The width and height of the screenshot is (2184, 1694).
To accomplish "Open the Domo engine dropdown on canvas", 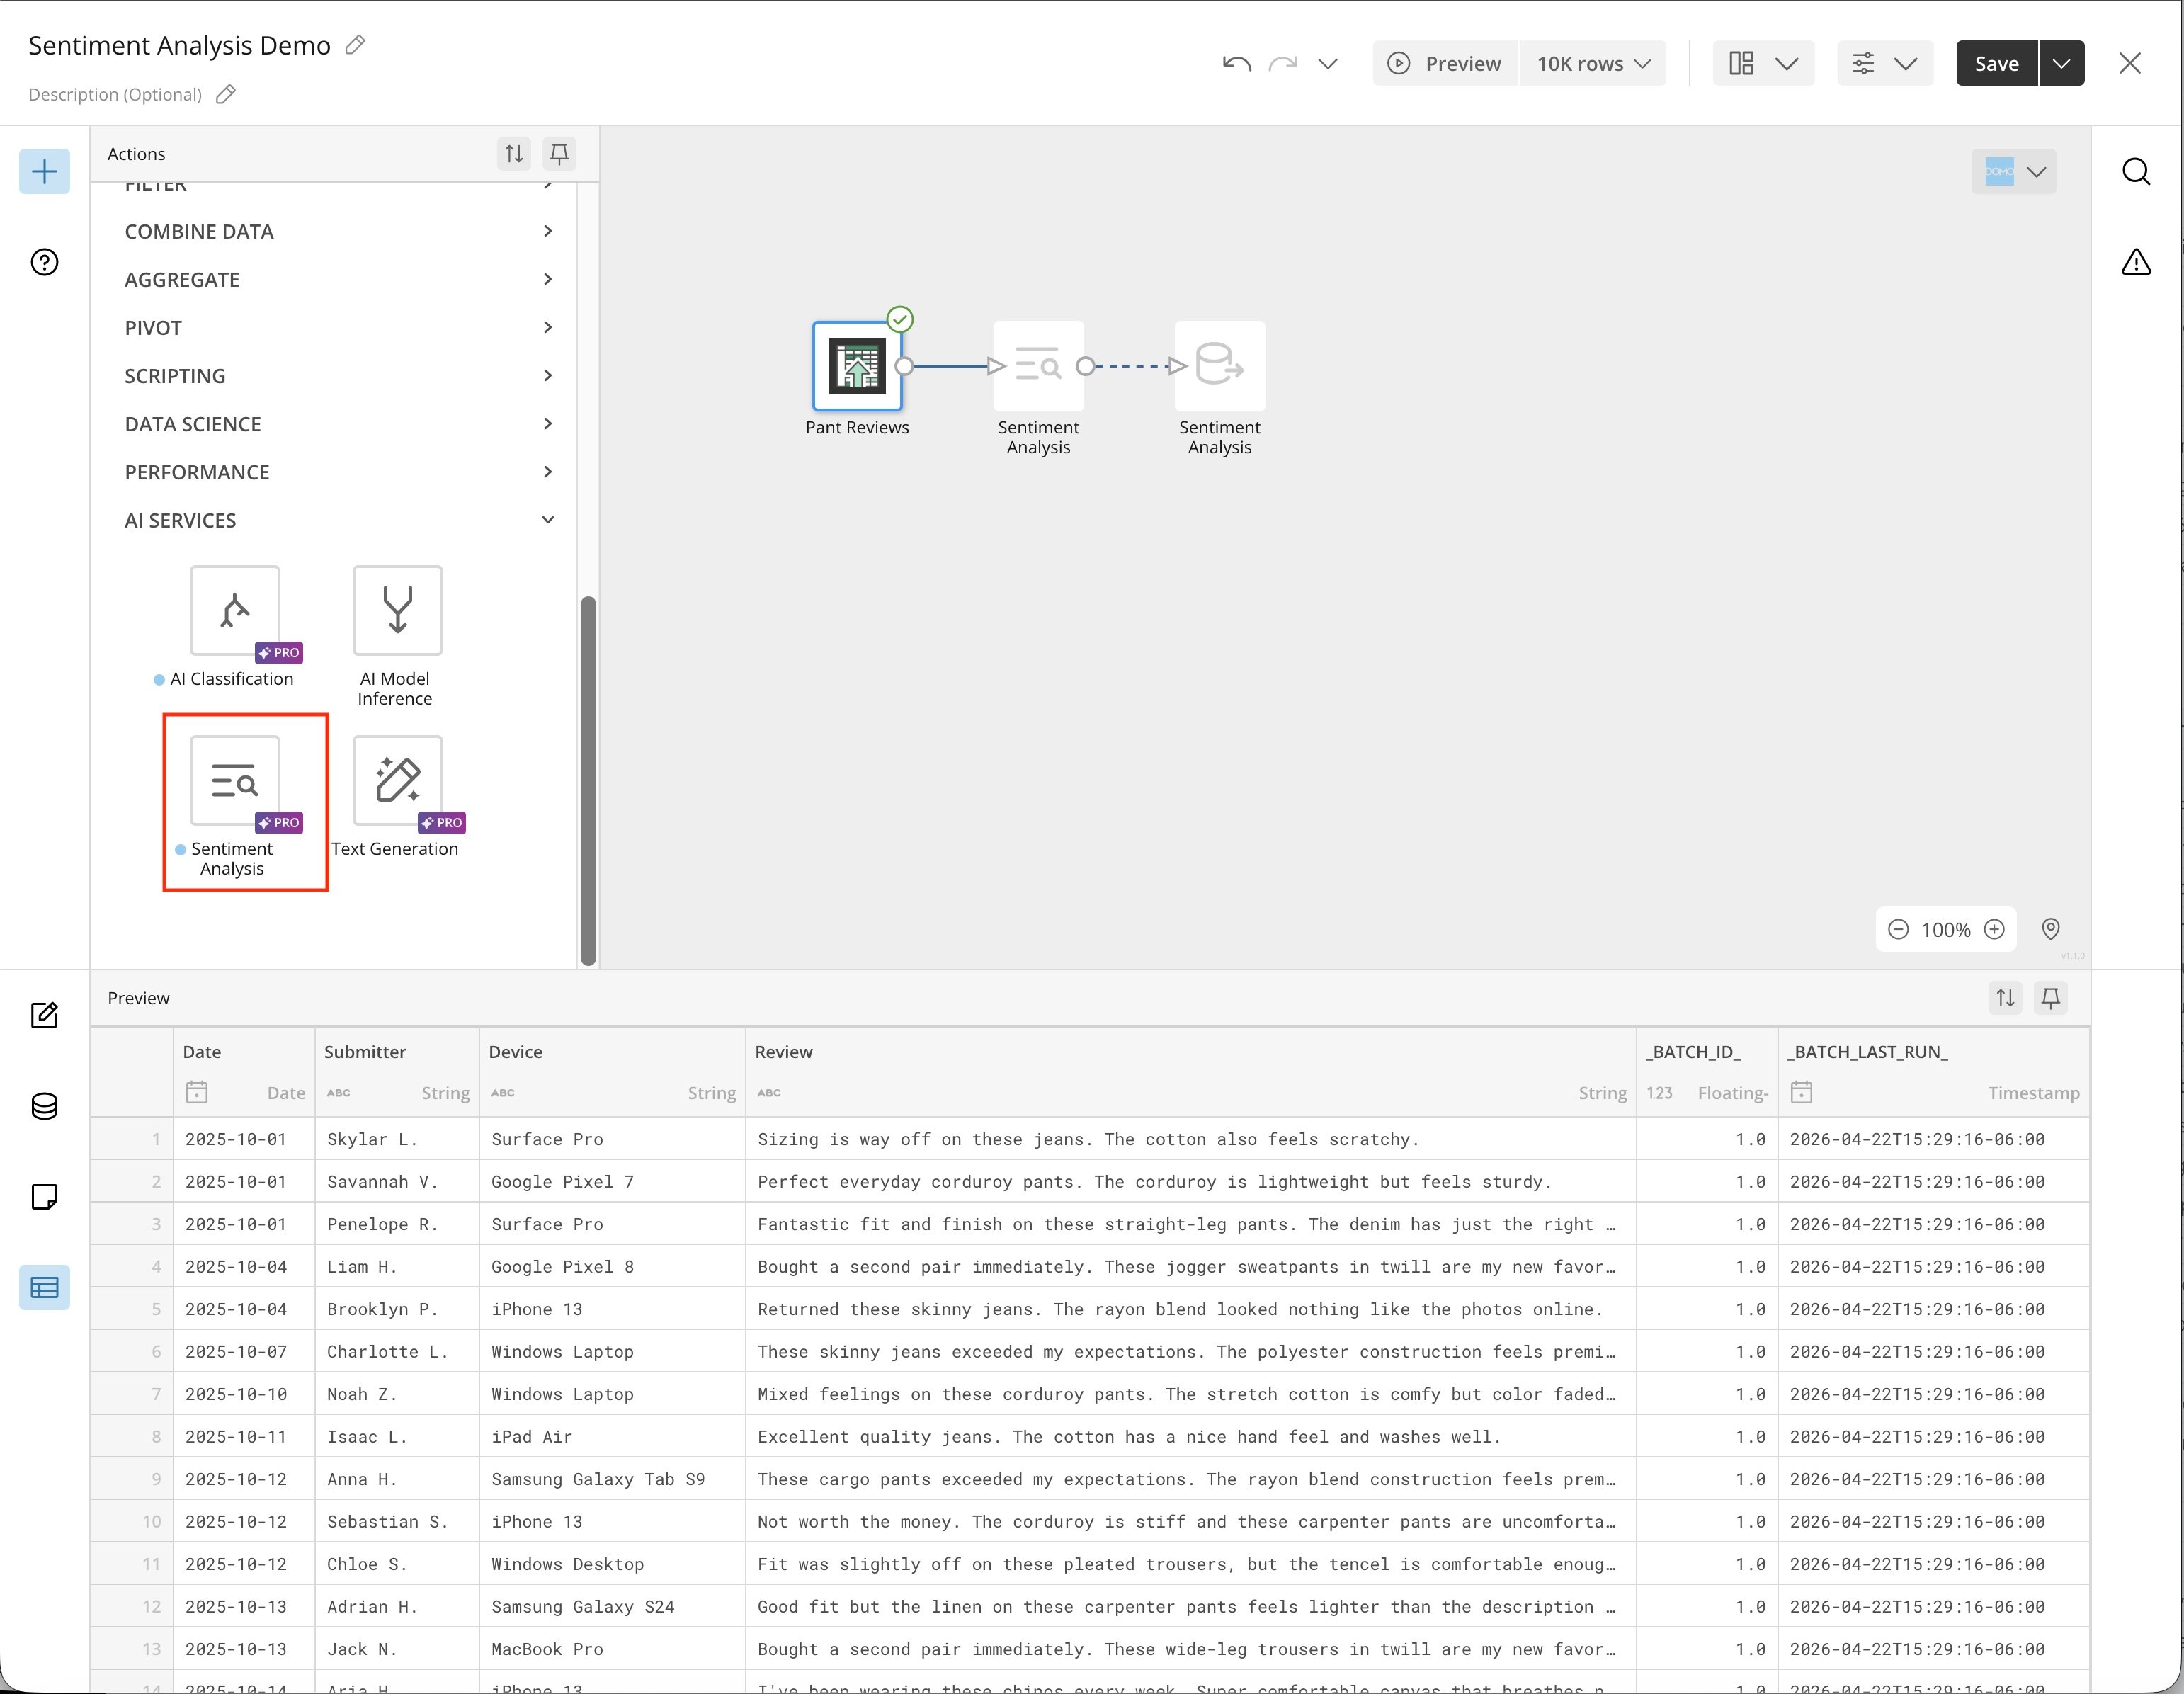I will (x=2013, y=172).
